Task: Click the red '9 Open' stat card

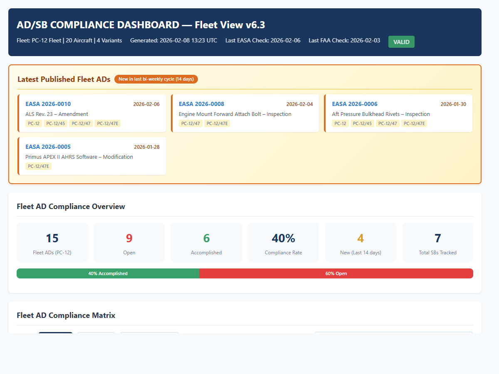Action: [x=129, y=242]
